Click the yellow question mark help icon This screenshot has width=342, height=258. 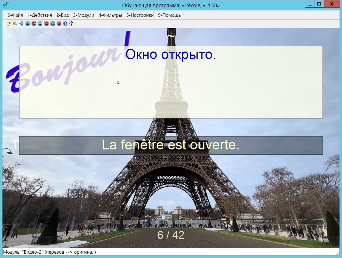(x=72, y=24)
